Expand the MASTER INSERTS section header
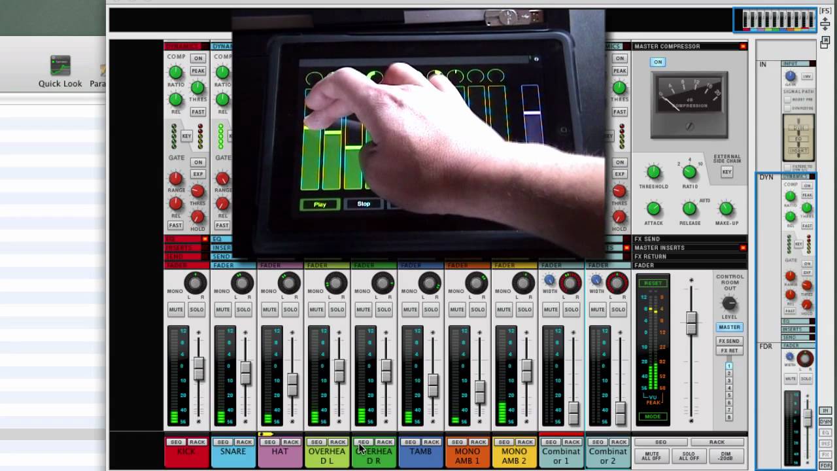Viewport: 837px width, 471px height. (x=689, y=248)
